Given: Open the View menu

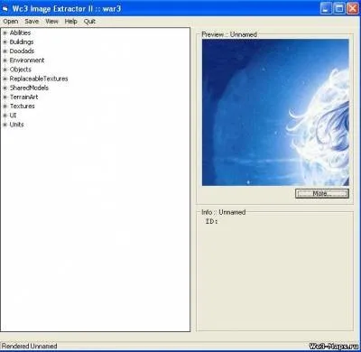Looking at the screenshot, I should pos(51,22).
